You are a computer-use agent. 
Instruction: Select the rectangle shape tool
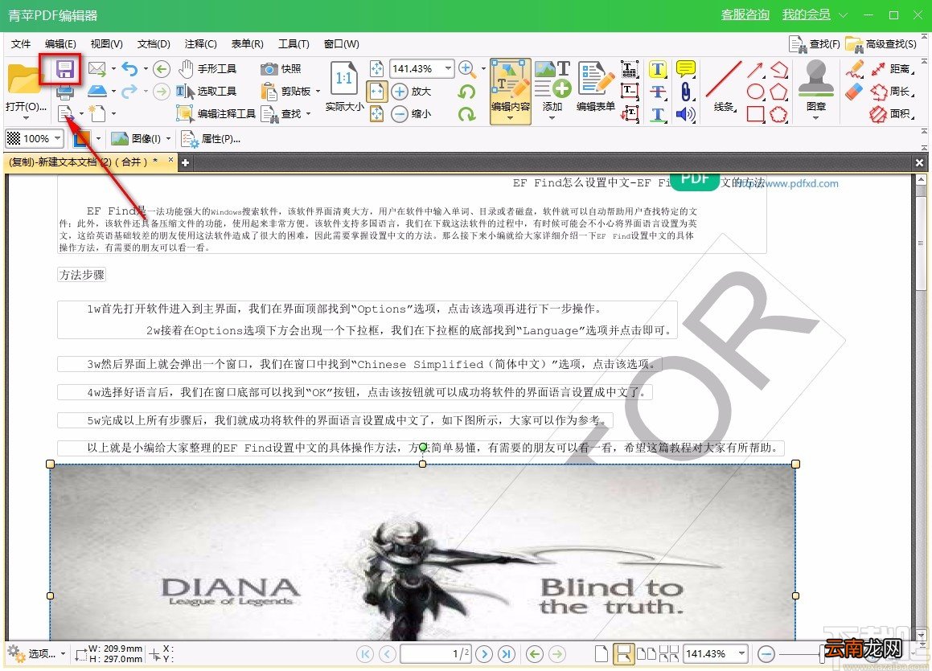coord(755,113)
